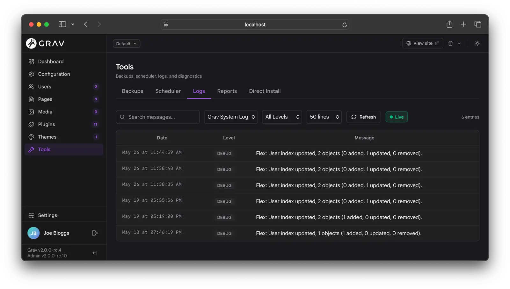The width and height of the screenshot is (510, 289).
Task: Click the Grav v2.0.0-rc.4 version text
Action: [44, 250]
